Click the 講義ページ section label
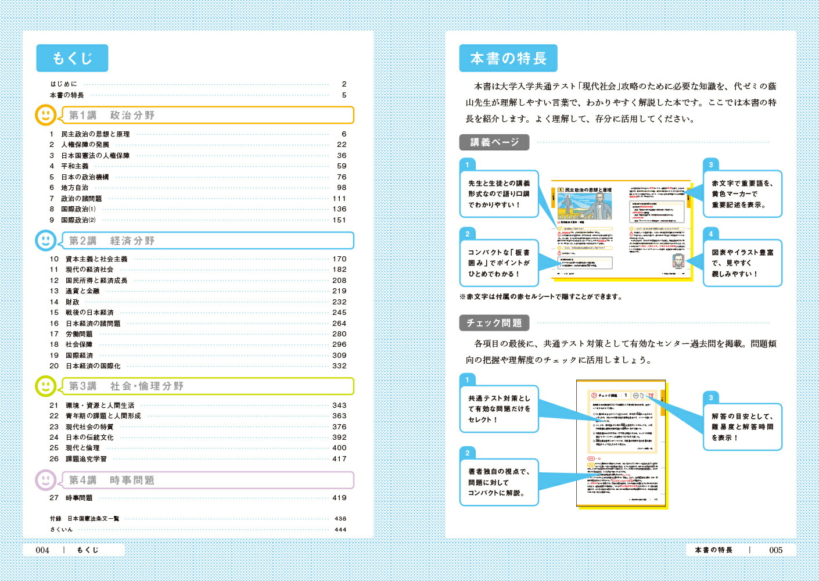819x581 pixels. 494,142
